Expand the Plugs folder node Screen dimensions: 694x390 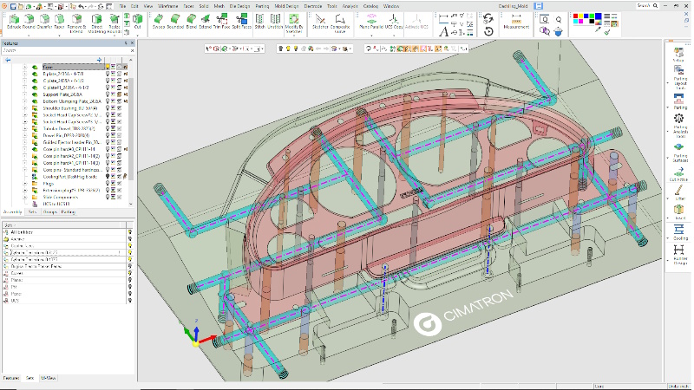pos(25,184)
